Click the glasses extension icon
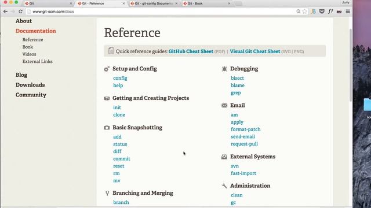The height and width of the screenshot is (208, 371). (x=339, y=12)
